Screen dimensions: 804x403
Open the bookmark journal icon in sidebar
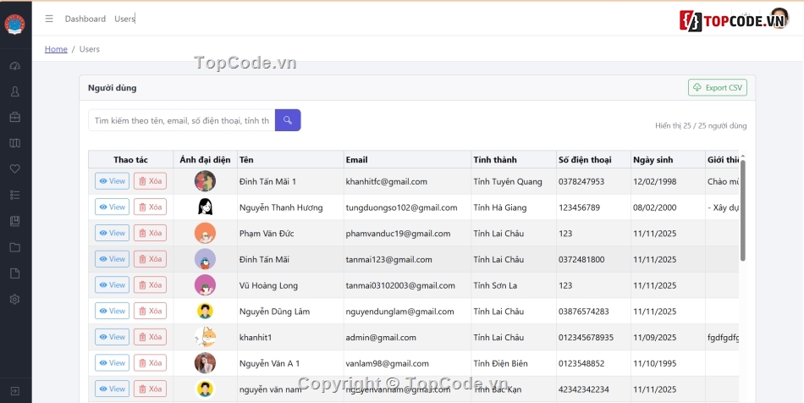coord(15,221)
